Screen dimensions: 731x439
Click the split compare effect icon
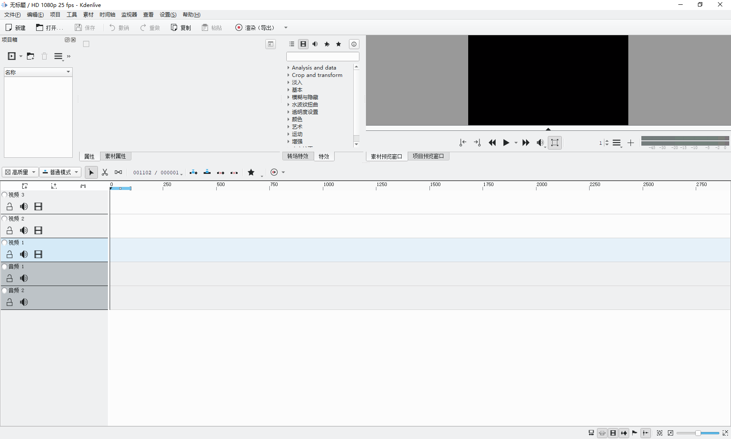pos(271,44)
